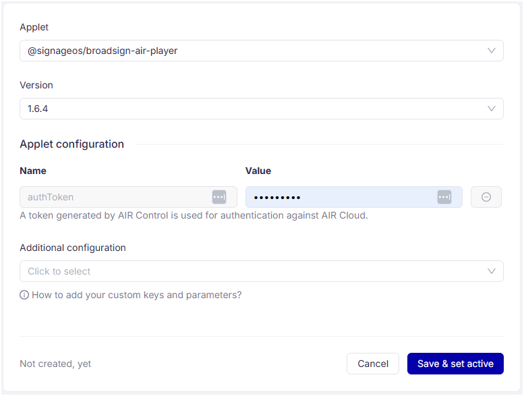Click the chevron arrow of the Version selector
Viewport: 524px width, 396px height.
[492, 109]
